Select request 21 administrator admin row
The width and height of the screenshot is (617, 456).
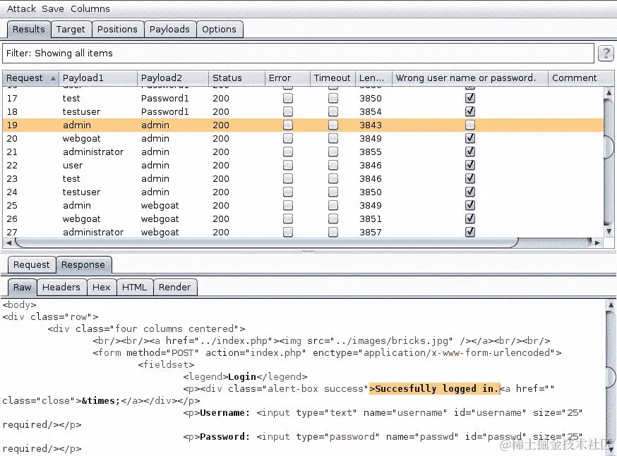(x=303, y=152)
